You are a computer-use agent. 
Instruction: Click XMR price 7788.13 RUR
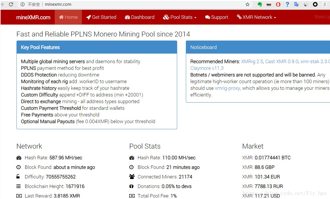pos(269,186)
